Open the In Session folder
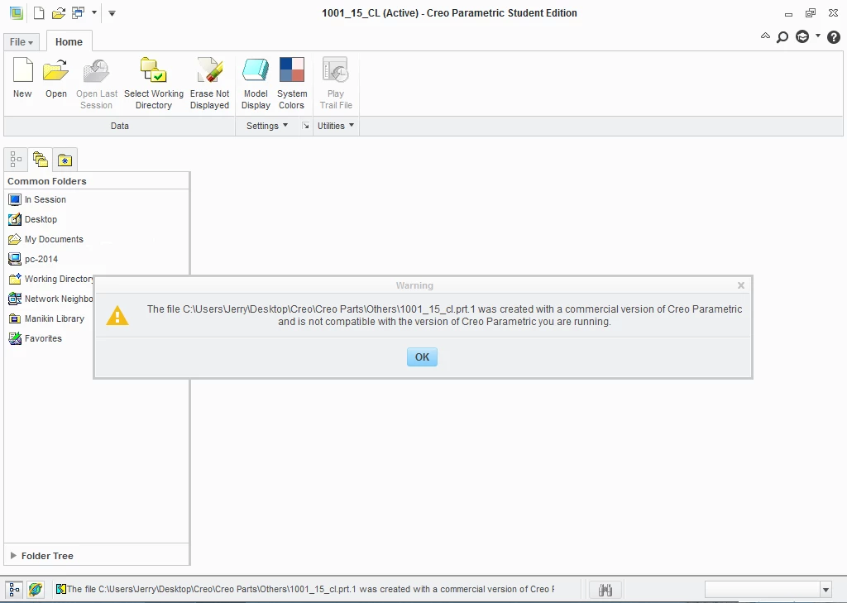The width and height of the screenshot is (847, 603). [x=37, y=199]
